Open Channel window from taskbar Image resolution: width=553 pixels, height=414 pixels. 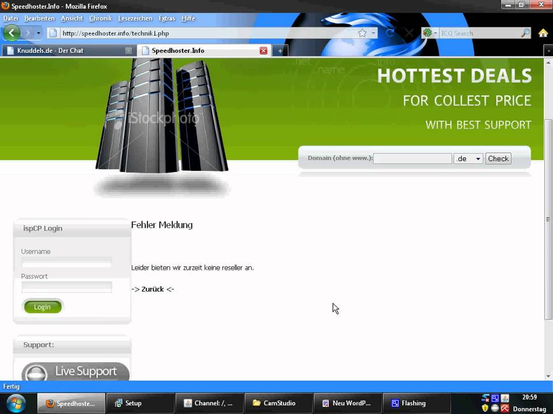209,403
